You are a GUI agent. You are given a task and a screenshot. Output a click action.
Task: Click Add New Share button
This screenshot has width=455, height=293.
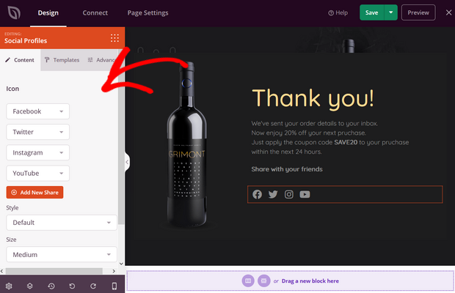click(35, 193)
